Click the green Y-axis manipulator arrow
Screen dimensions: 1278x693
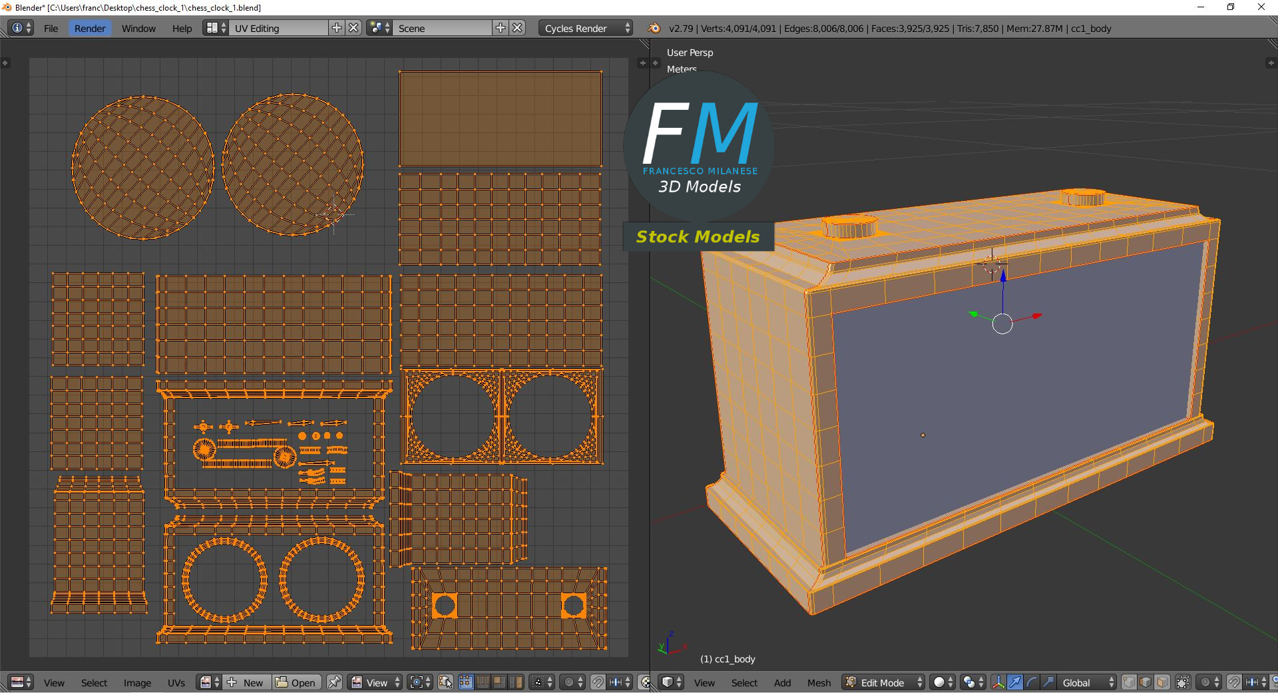point(973,314)
